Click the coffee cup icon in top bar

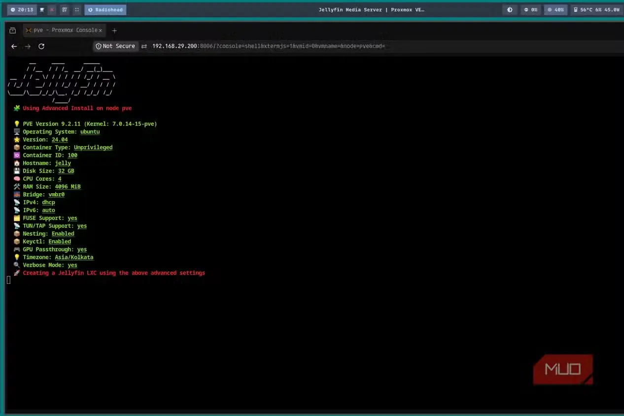click(42, 10)
